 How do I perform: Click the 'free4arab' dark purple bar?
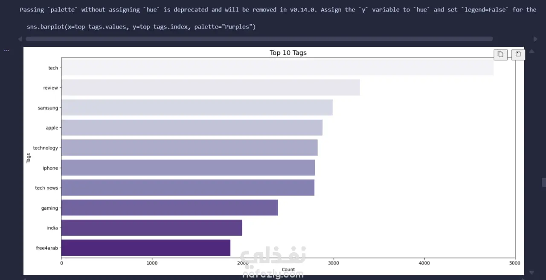pyautogui.click(x=146, y=248)
